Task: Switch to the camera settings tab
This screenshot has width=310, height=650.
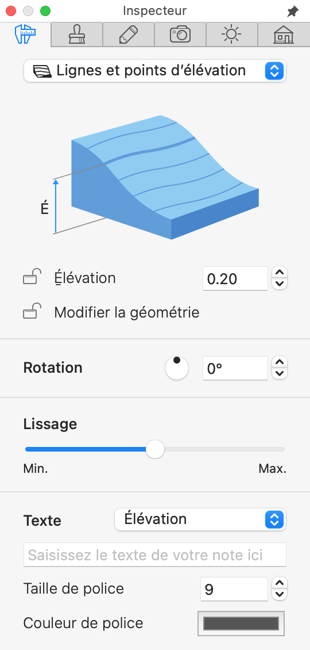Action: coord(180,35)
